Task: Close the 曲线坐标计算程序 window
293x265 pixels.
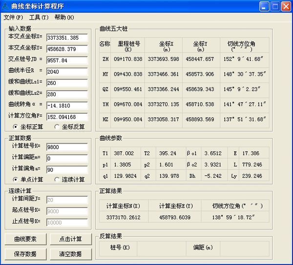Action: click(x=286, y=6)
